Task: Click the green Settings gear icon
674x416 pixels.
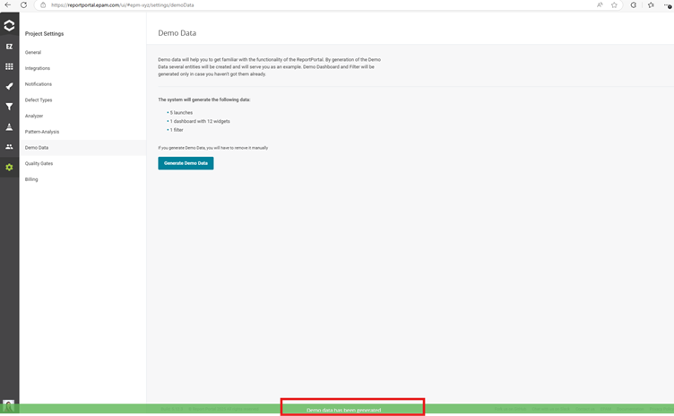Action: point(9,167)
